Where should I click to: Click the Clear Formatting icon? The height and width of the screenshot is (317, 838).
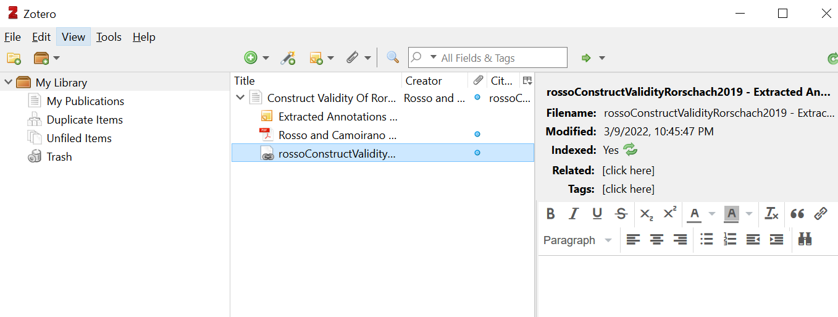point(772,213)
